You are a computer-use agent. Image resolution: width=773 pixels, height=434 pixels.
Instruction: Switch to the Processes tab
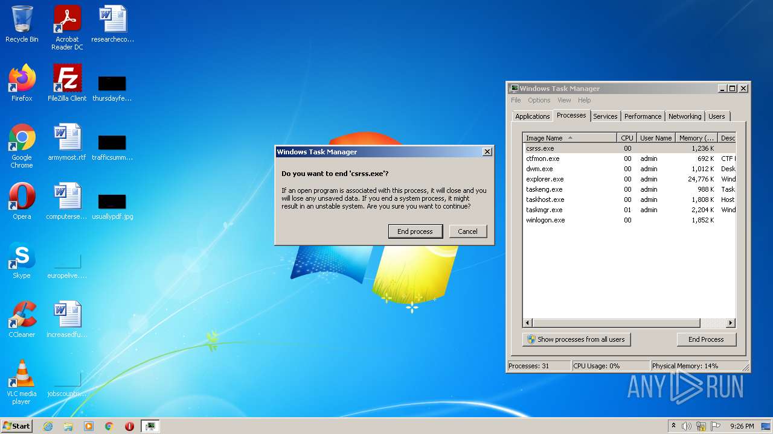click(x=571, y=115)
